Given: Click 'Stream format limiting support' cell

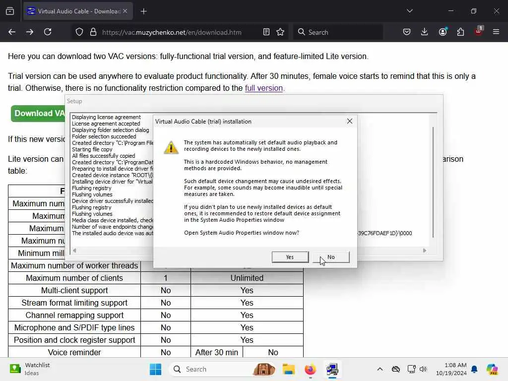Looking at the screenshot, I should [74, 303].
